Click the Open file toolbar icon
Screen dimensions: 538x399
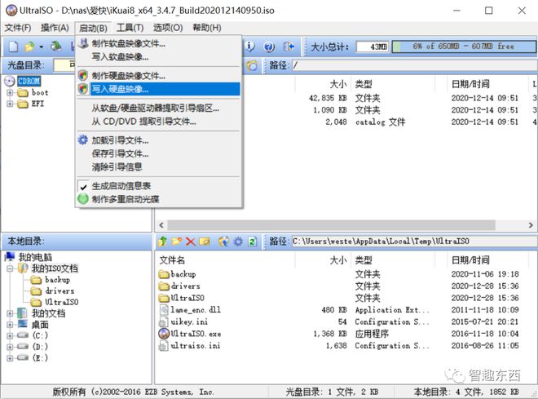30,47
